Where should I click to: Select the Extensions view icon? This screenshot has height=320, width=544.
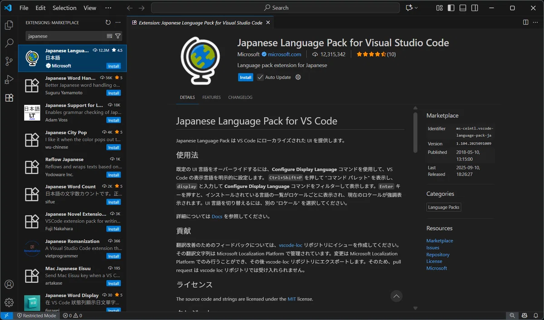point(9,97)
